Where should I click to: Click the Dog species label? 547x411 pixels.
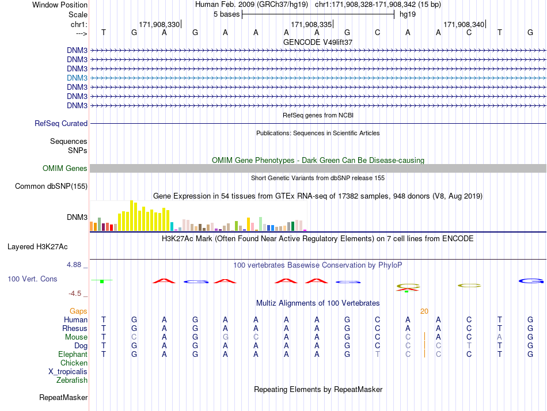[81, 346]
